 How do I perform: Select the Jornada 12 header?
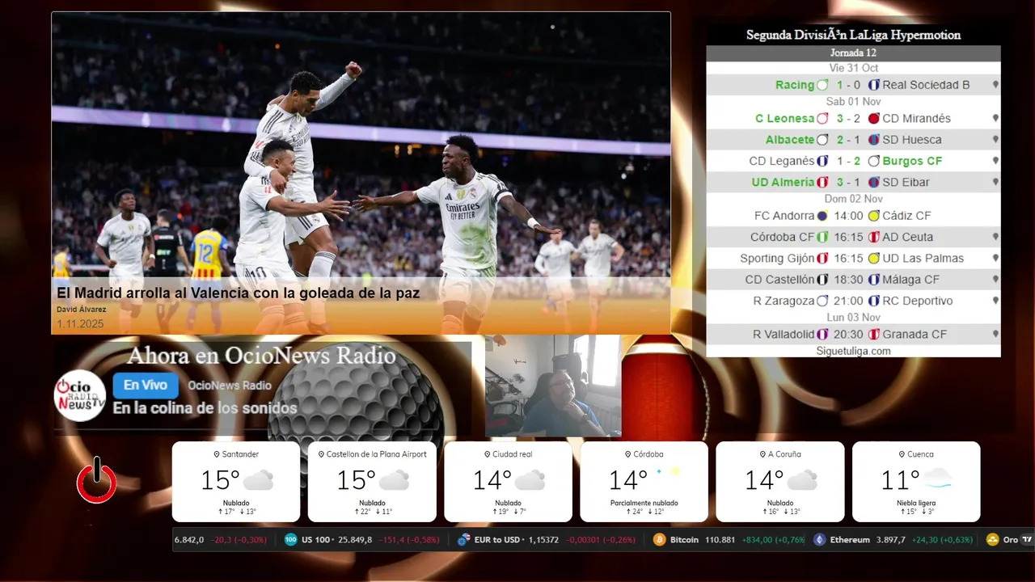pos(853,53)
